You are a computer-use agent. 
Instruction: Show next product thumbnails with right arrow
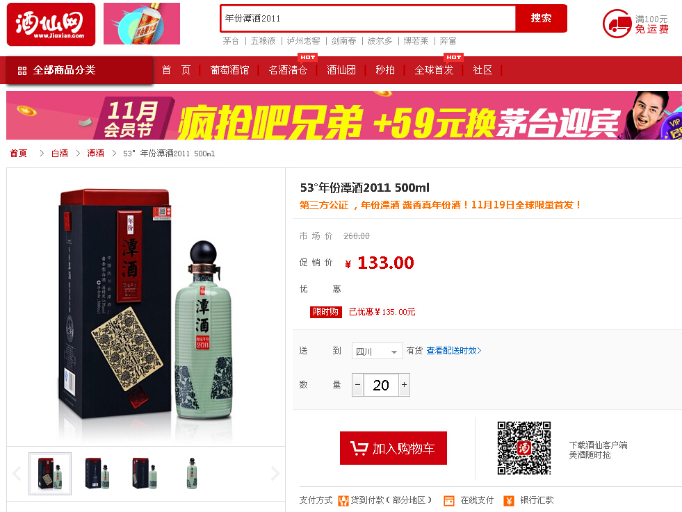coord(275,473)
